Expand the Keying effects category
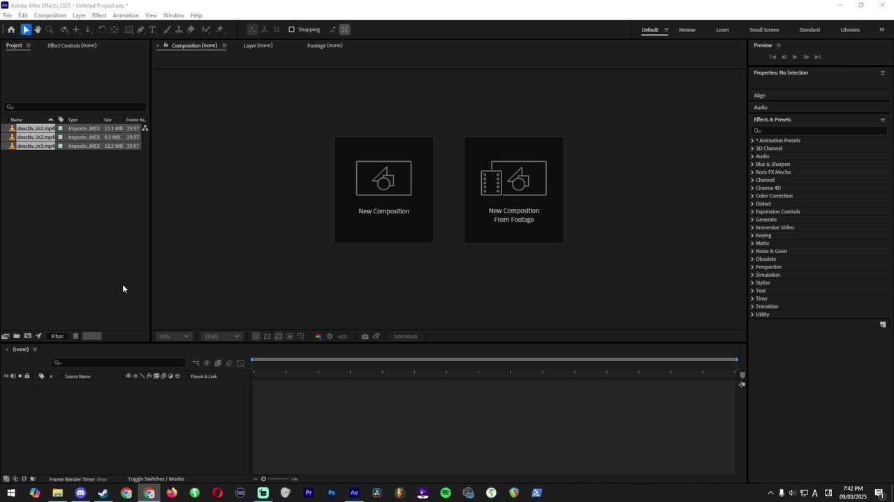This screenshot has height=502, width=894. coord(752,236)
